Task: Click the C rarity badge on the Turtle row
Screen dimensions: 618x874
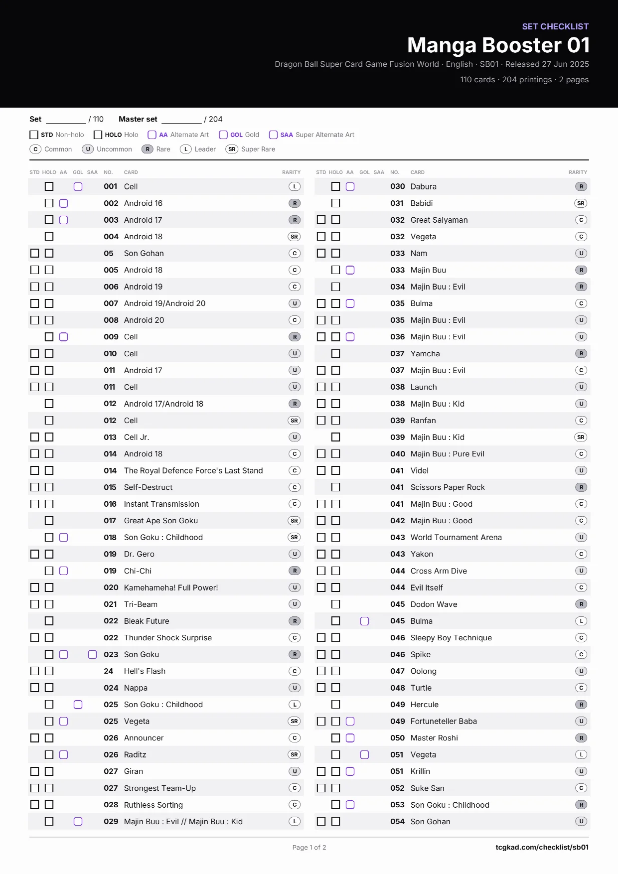Action: (x=581, y=688)
